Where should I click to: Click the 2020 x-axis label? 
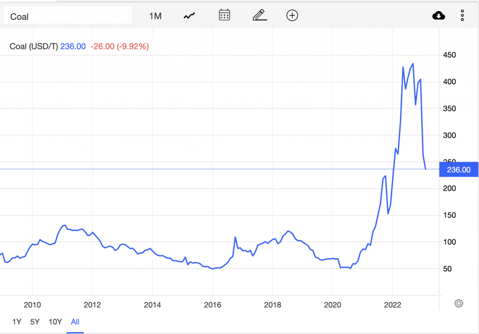pos(333,305)
